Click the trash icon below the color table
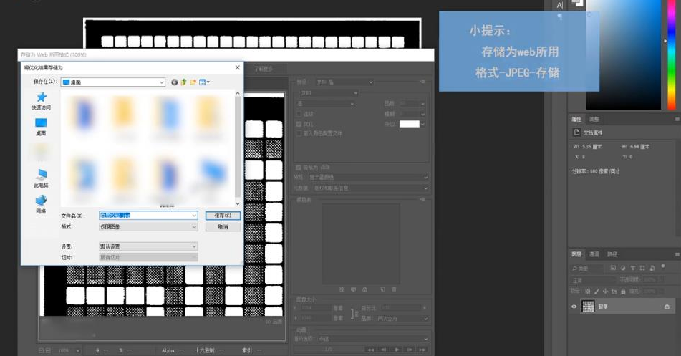Viewport: 681px width, 356px height. click(x=394, y=289)
